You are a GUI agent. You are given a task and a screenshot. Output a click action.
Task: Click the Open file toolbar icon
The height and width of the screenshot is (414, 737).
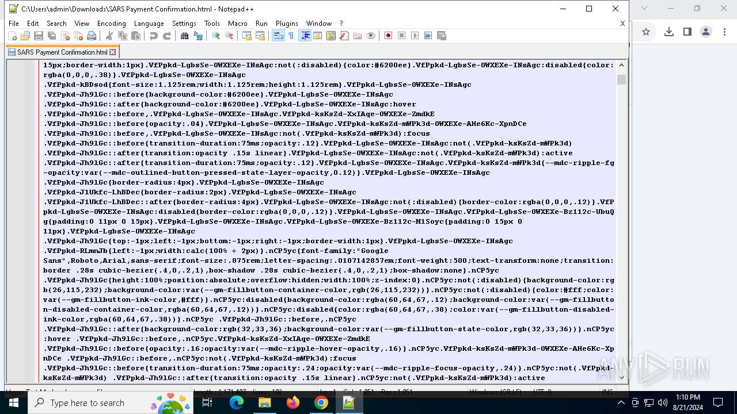coord(25,36)
